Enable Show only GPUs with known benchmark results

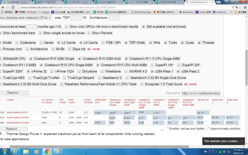tap(66, 27)
